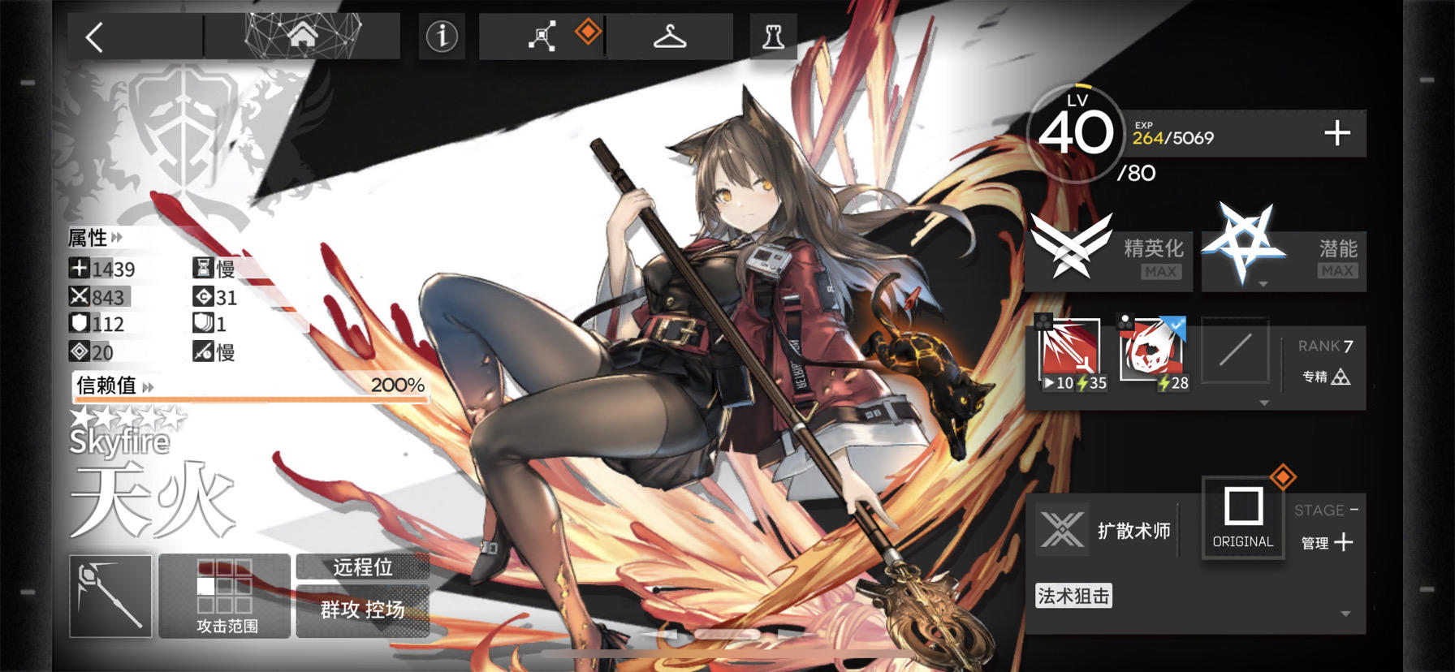Click the 远程位 position tag
The width and height of the screenshot is (1455, 672).
pyautogui.click(x=362, y=567)
